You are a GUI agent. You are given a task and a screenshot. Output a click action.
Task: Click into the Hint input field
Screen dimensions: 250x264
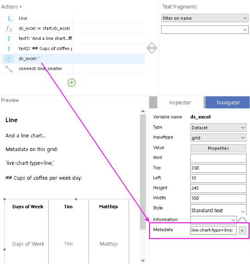tap(219, 158)
